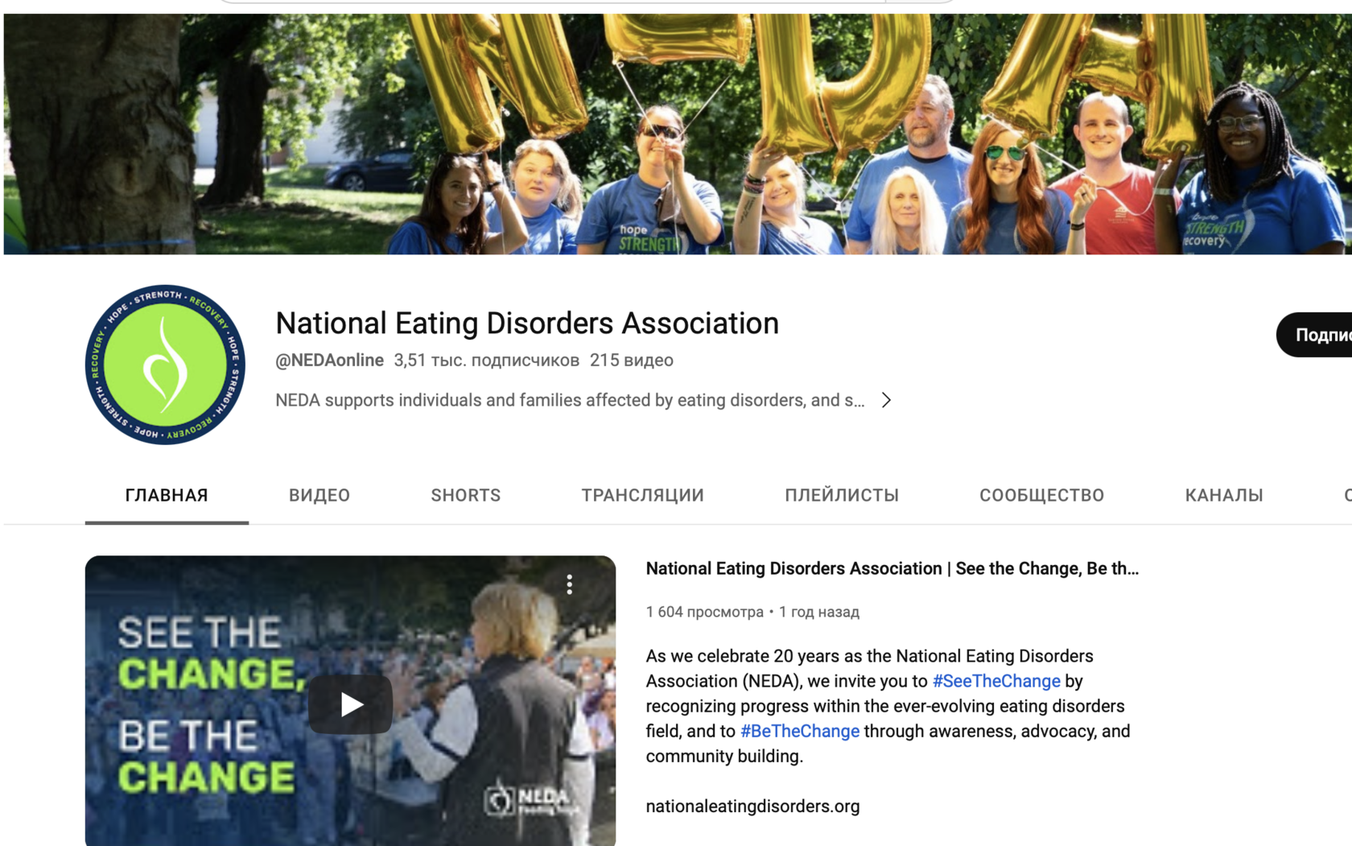This screenshot has width=1352, height=846.
Task: Click the @NEDAonline channel handle
Action: pos(329,361)
